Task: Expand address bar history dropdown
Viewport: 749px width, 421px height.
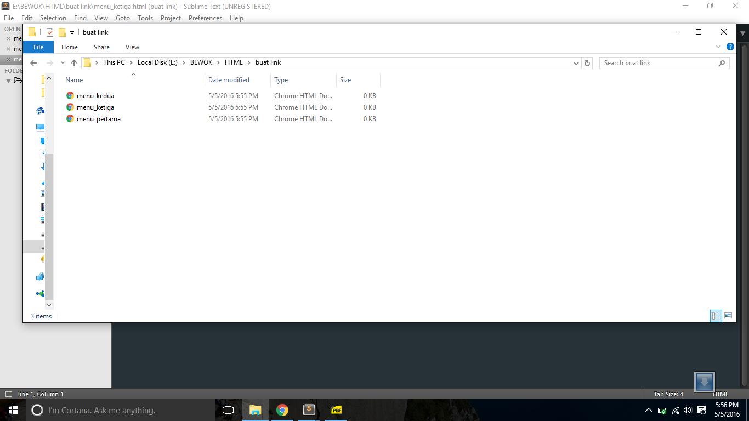Action: point(576,63)
